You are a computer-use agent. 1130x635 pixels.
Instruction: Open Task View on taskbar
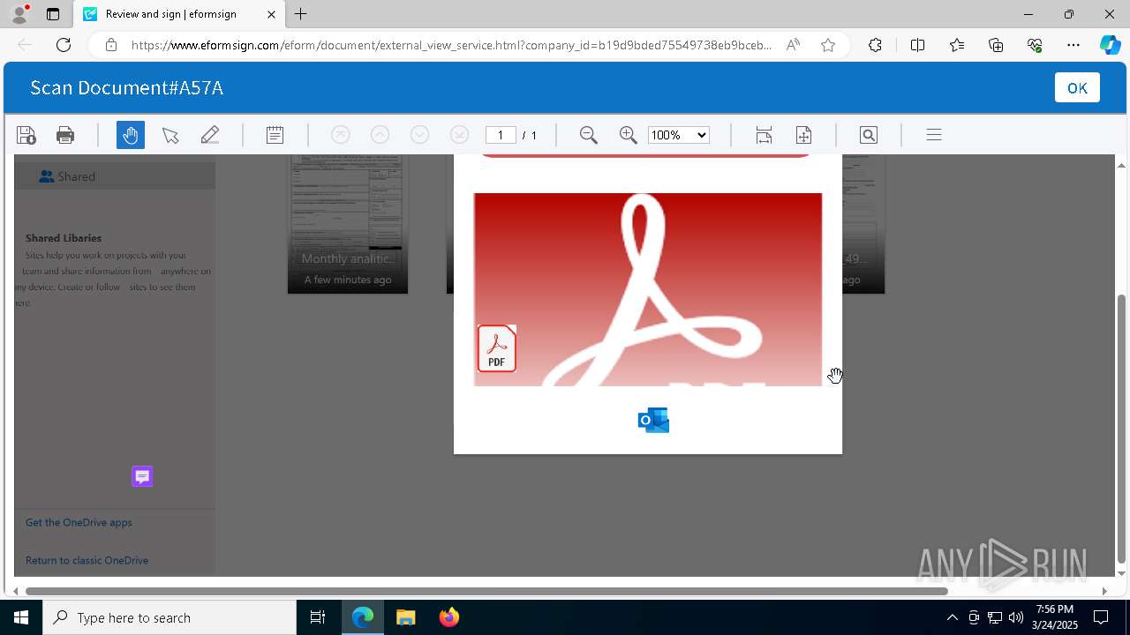(x=318, y=617)
